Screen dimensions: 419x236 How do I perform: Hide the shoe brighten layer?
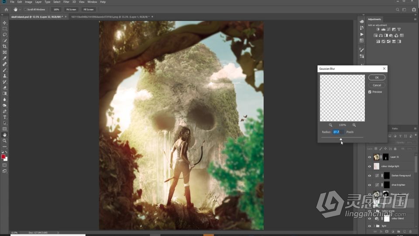point(370,185)
